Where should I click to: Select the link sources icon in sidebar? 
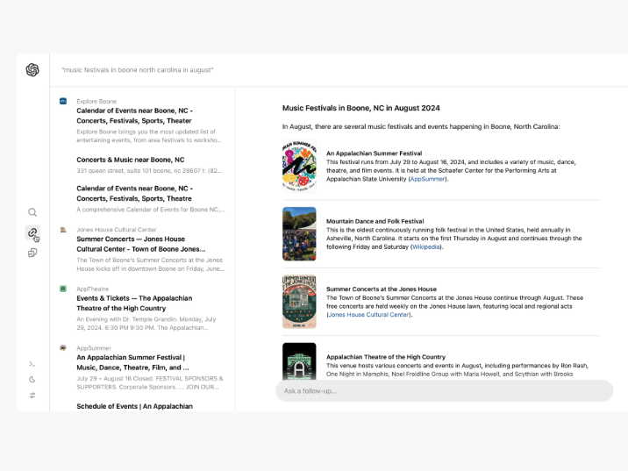32,232
